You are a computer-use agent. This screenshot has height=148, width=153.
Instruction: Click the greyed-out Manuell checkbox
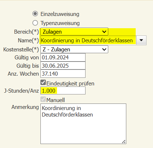[x=43, y=99]
